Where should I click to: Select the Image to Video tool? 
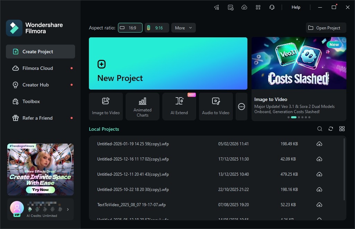coord(106,106)
